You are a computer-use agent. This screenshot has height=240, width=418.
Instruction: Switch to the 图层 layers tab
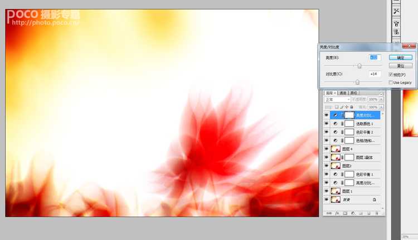pos(331,93)
